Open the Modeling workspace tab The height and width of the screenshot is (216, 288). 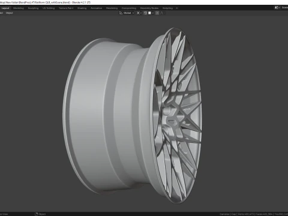pos(19,8)
